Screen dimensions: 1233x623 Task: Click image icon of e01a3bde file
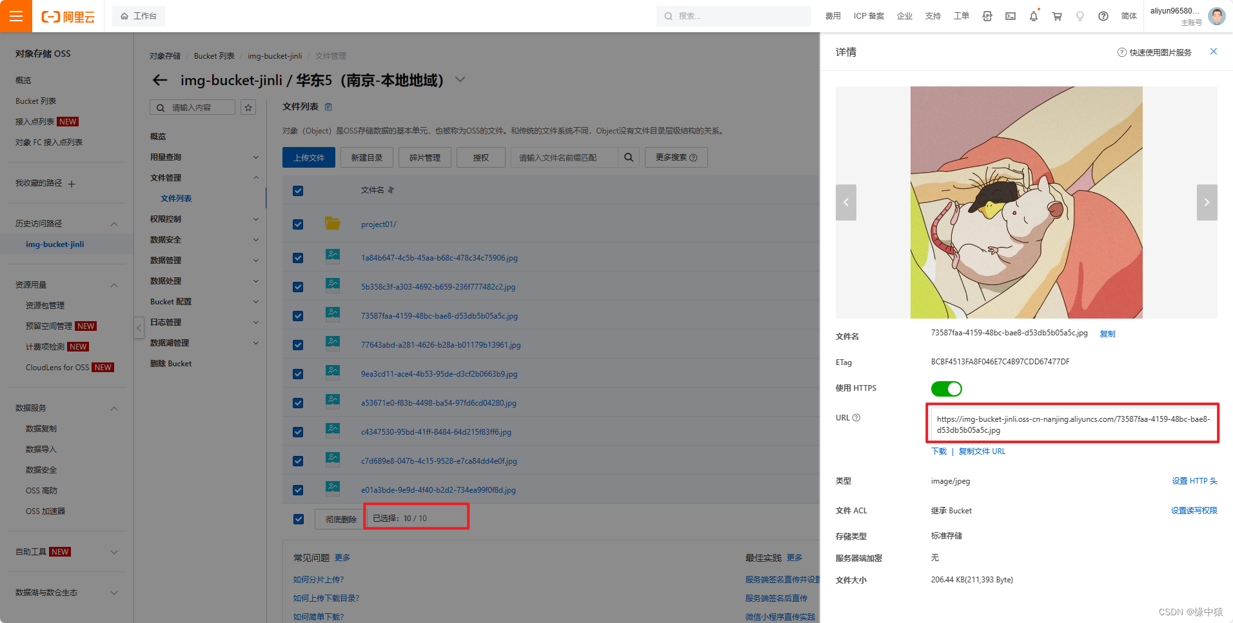pos(333,488)
